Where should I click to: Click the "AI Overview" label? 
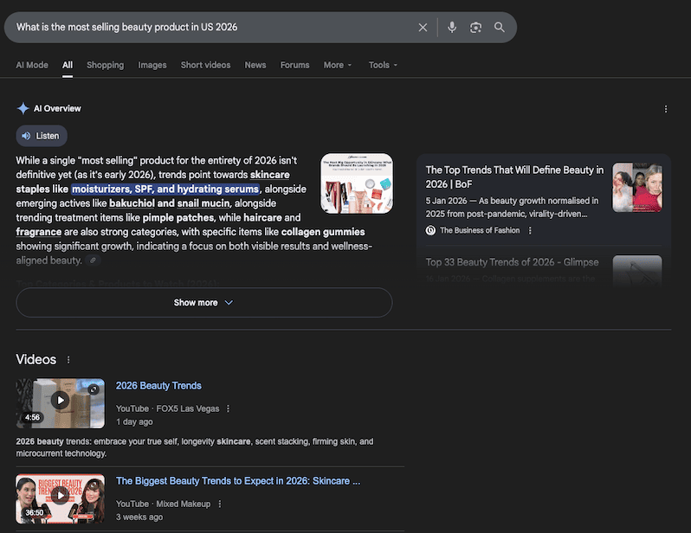(57, 108)
